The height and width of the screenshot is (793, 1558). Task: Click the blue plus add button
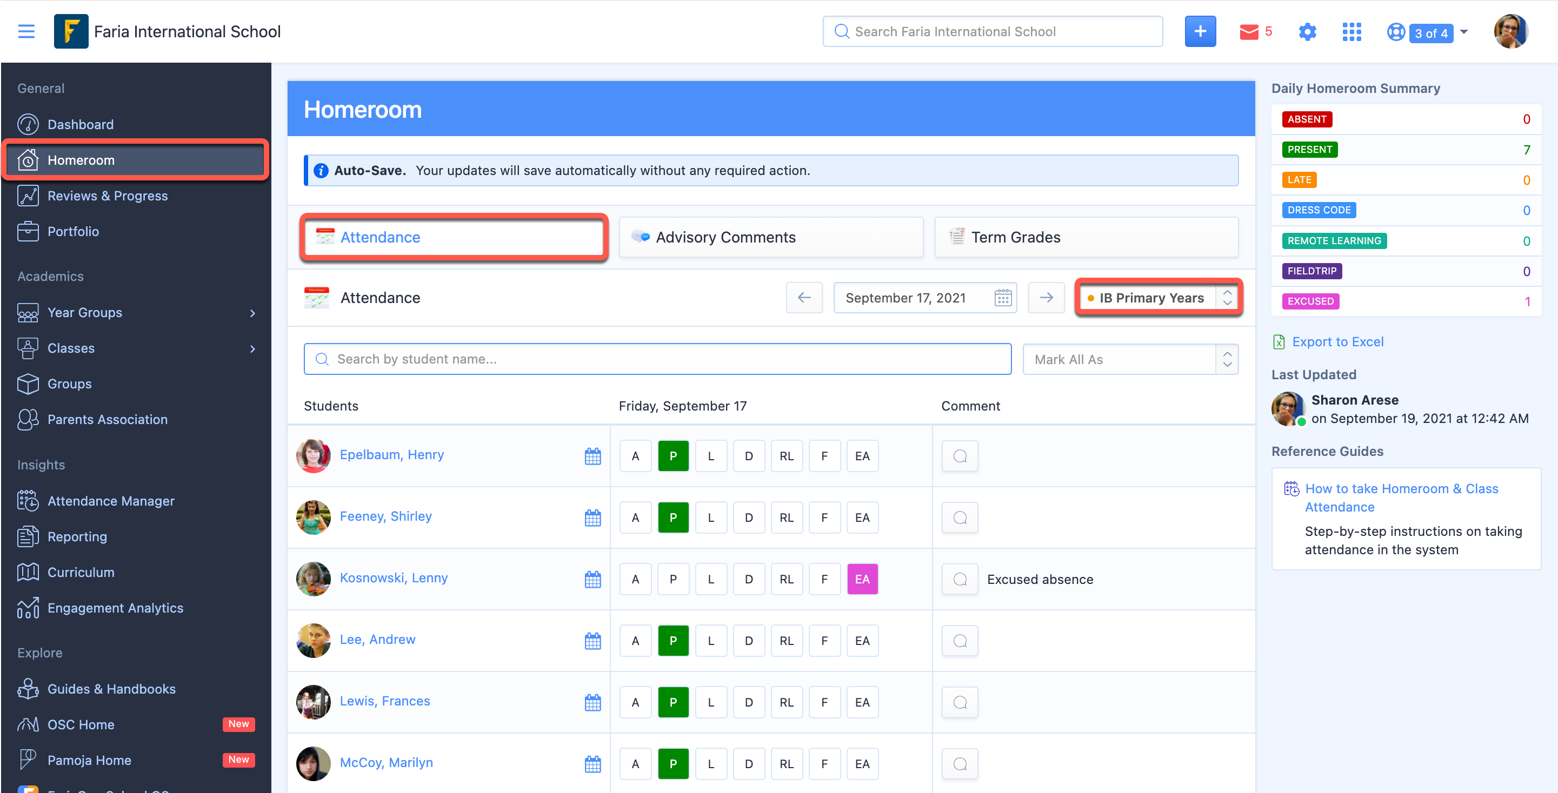(x=1200, y=31)
